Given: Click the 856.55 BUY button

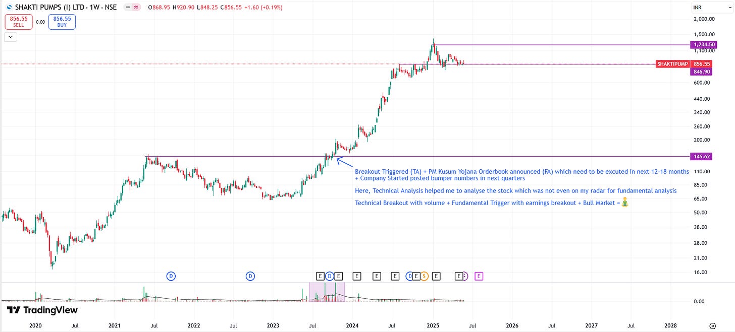Looking at the screenshot, I should coord(62,22).
